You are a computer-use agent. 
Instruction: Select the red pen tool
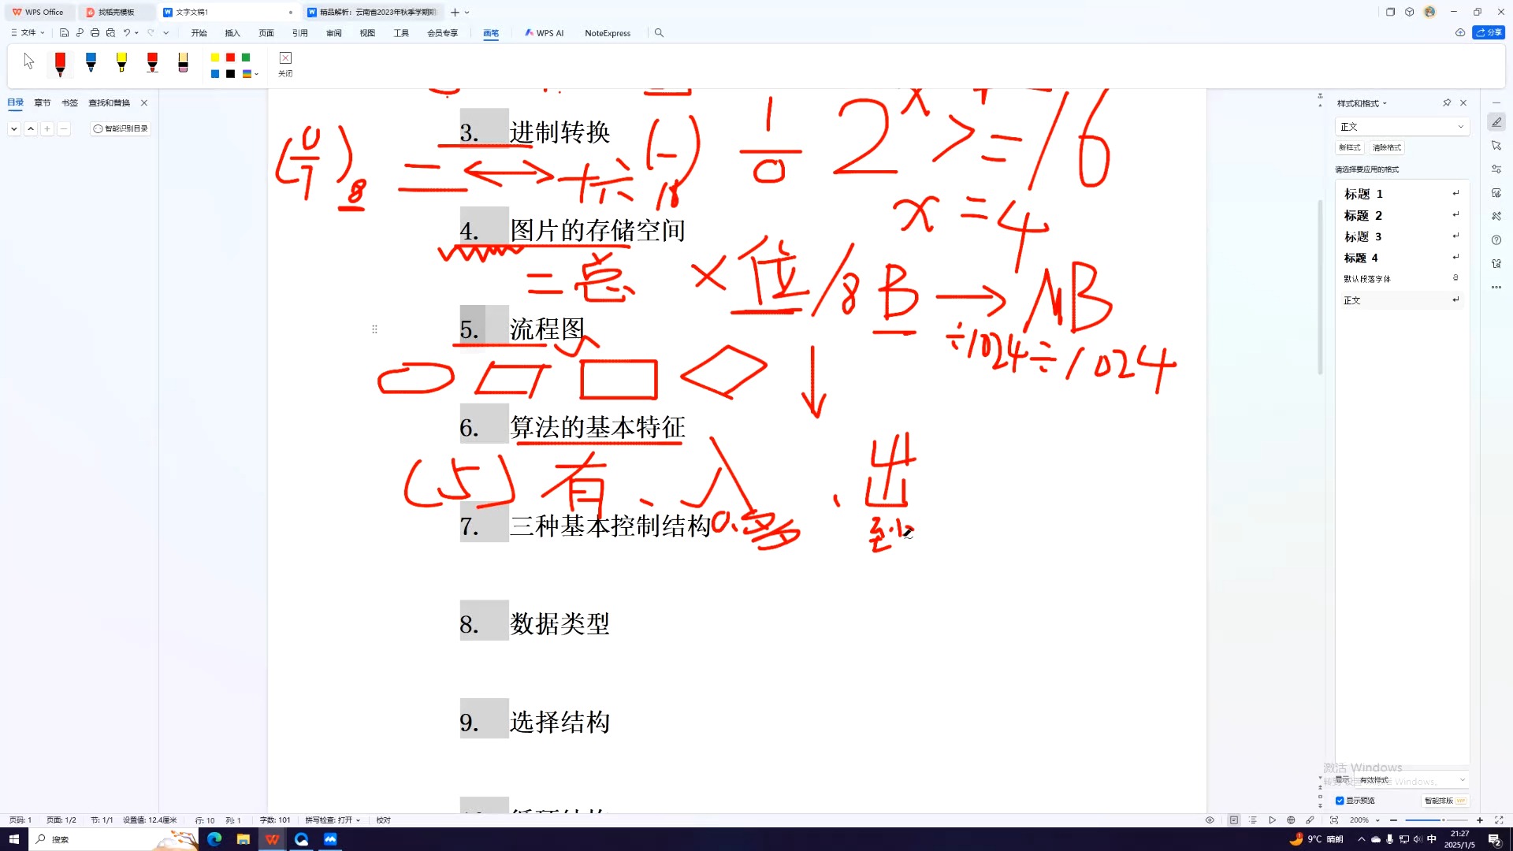pos(60,62)
